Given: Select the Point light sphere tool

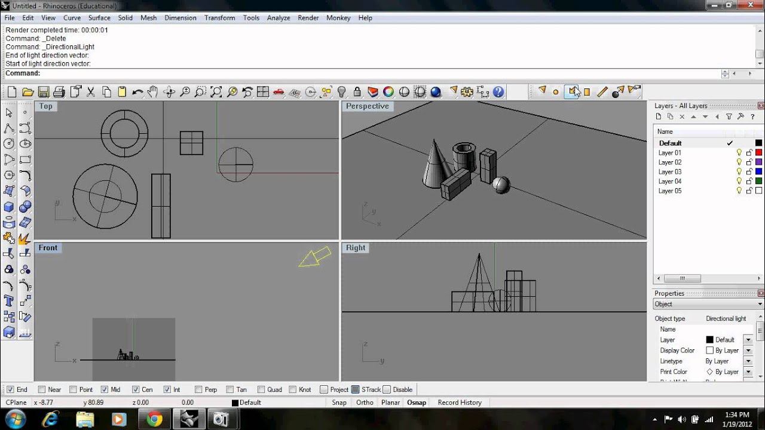Looking at the screenshot, I should 556,92.
